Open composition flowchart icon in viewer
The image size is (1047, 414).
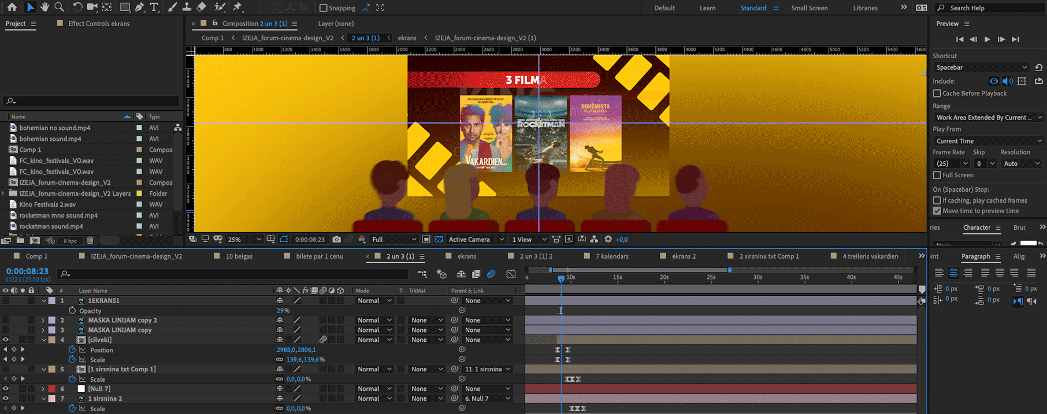[595, 239]
